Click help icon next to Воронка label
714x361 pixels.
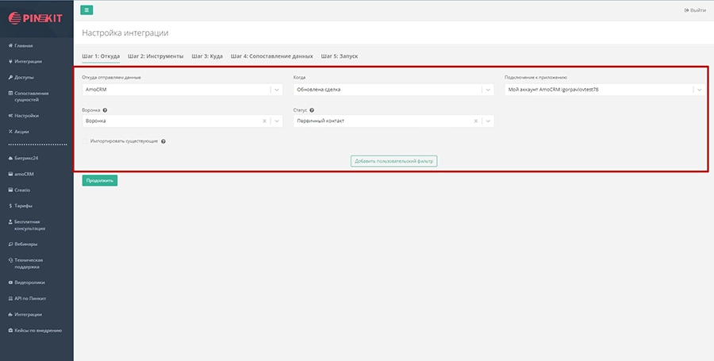tap(105, 109)
